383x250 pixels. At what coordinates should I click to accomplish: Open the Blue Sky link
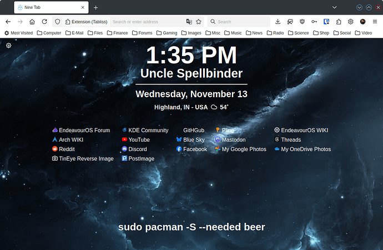pos(190,140)
